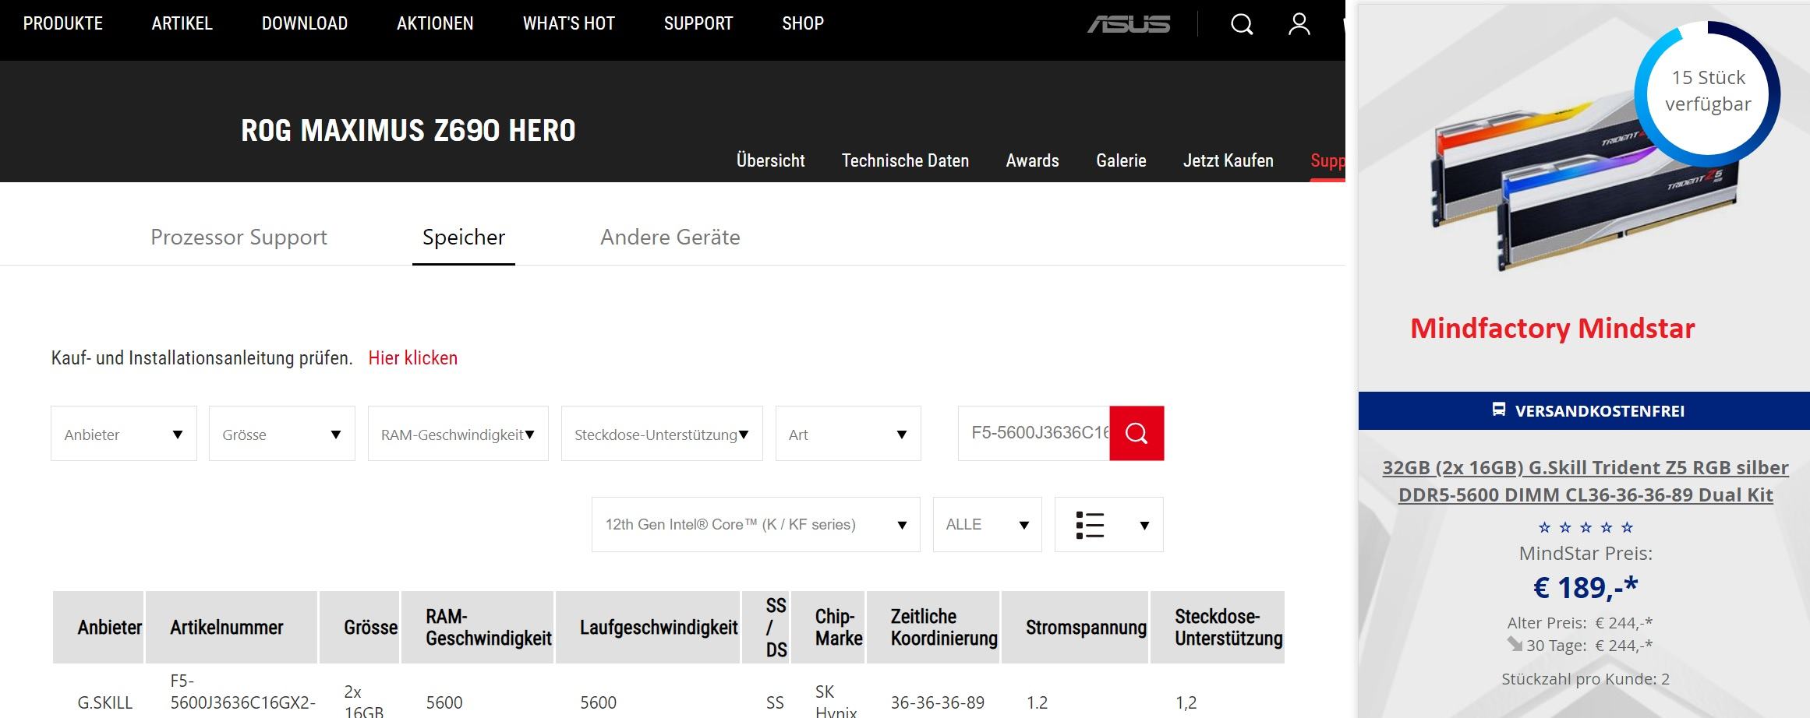1810x718 pixels.
Task: Switch to the Andere Geräte tab
Action: [670, 237]
